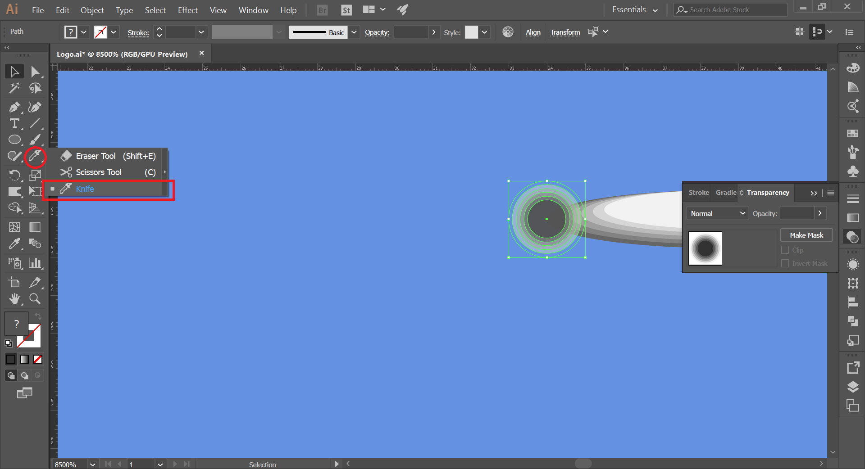
Task: Select the Shaper tool
Action: (x=14, y=156)
